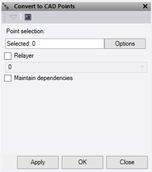
Task: Apply the conversion settings
Action: pos(38,162)
